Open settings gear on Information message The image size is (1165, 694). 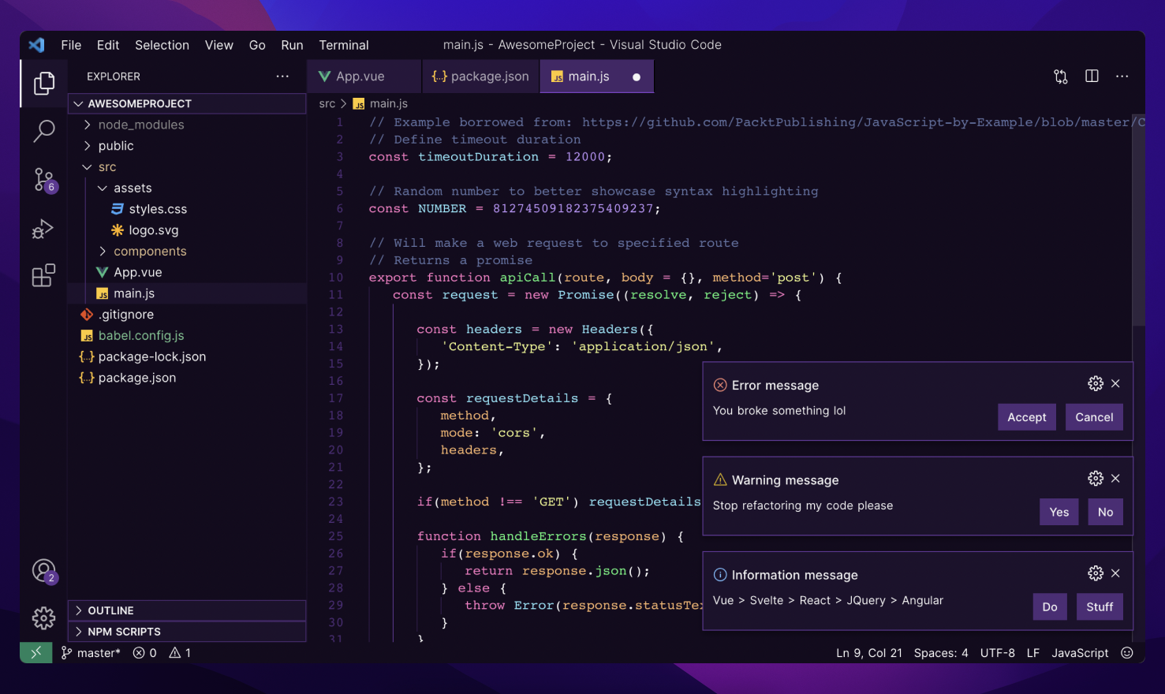click(1096, 573)
